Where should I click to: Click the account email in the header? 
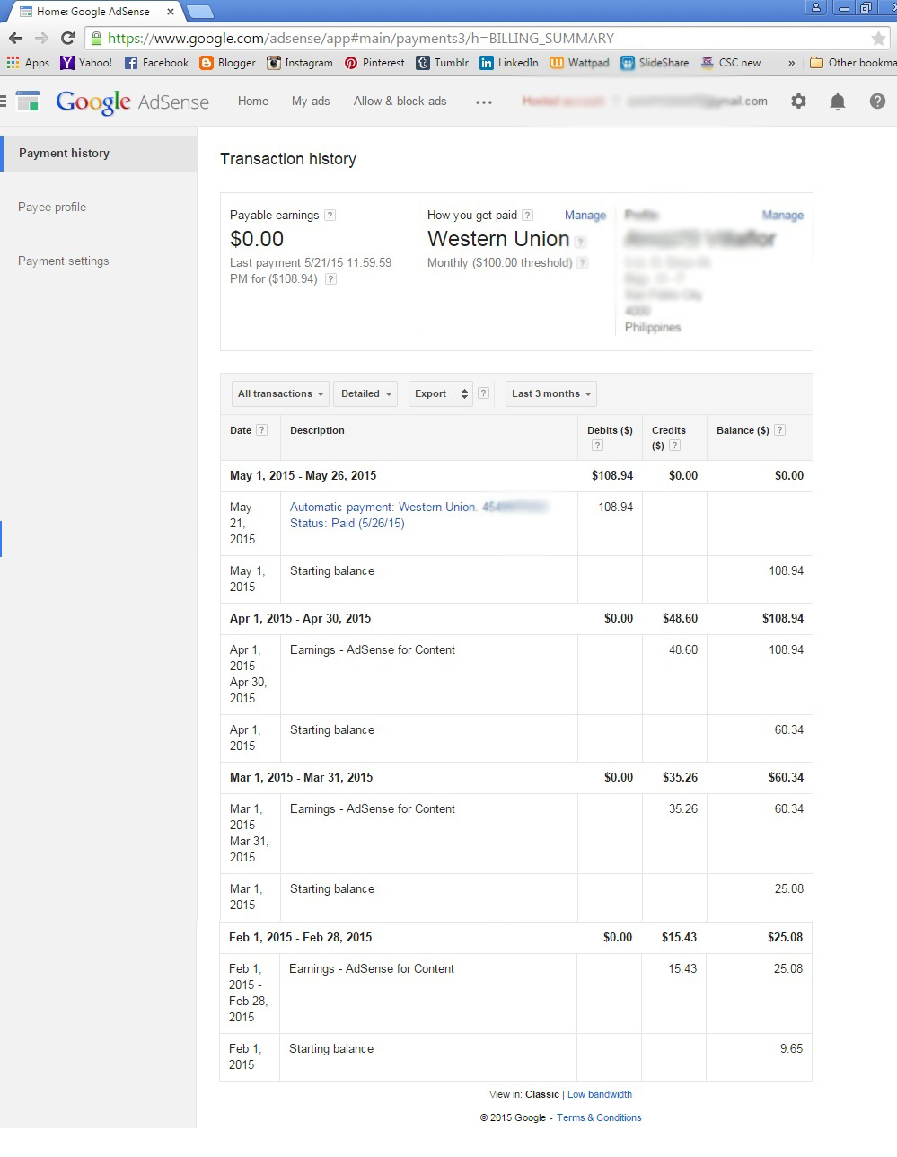tap(696, 102)
